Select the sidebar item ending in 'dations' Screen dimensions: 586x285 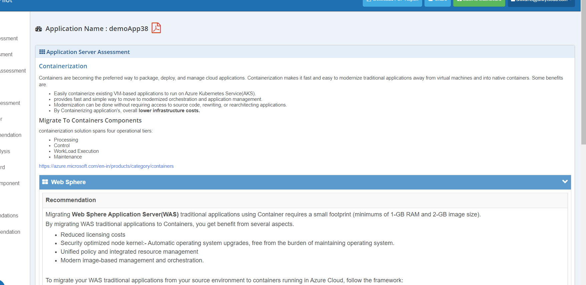click(x=9, y=215)
